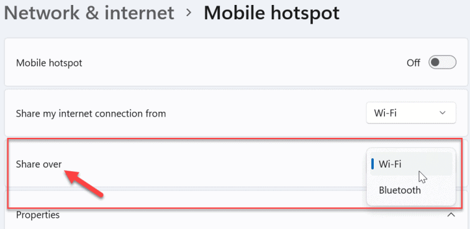Go back to Network & internet breadcrumb
This screenshot has width=470, height=229.
pos(89,13)
